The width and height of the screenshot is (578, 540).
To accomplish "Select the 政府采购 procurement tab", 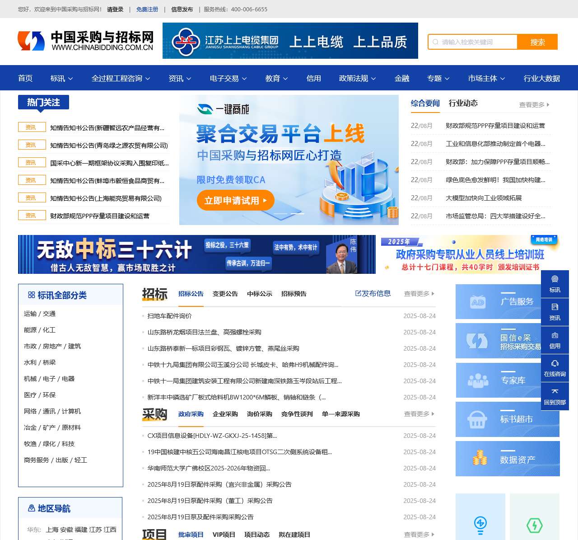I will pyautogui.click(x=191, y=414).
